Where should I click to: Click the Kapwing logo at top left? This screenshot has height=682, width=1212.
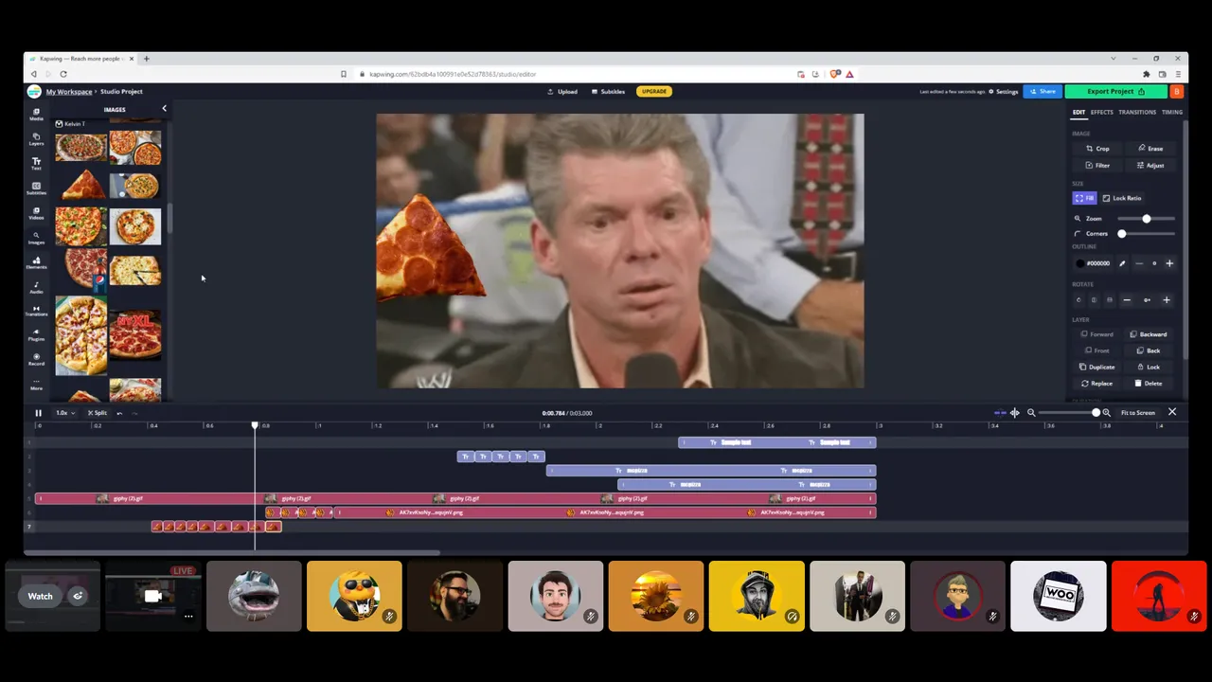click(x=34, y=92)
